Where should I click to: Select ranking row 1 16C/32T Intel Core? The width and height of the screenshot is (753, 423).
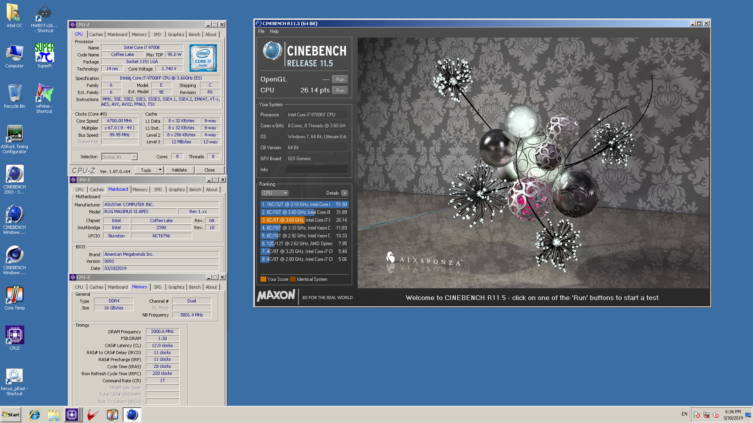[304, 204]
